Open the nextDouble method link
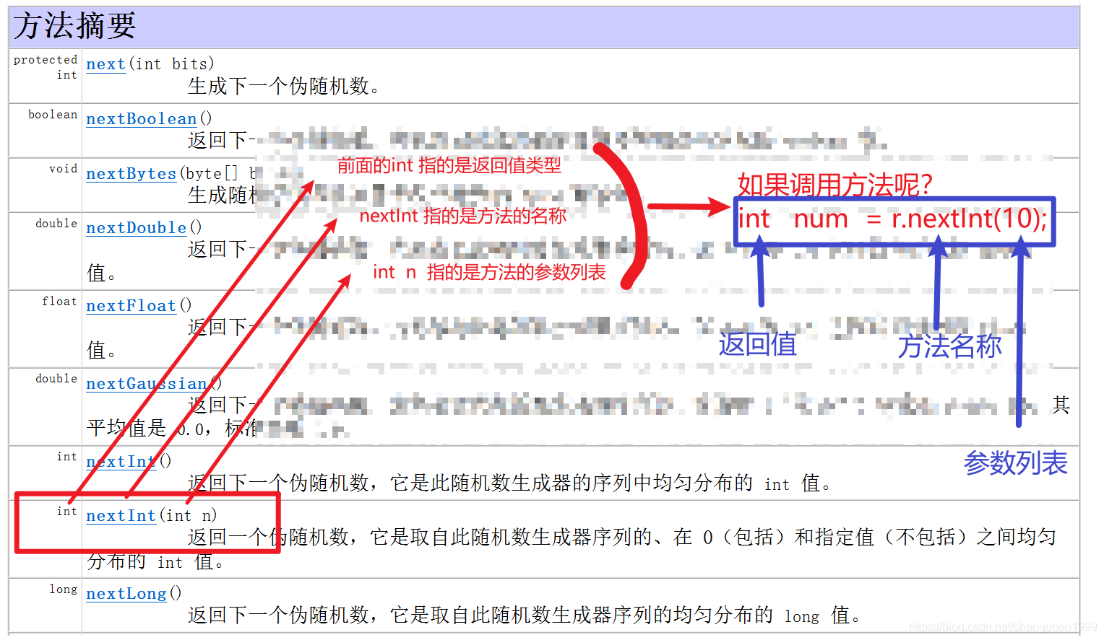This screenshot has width=1104, height=640. (137, 228)
